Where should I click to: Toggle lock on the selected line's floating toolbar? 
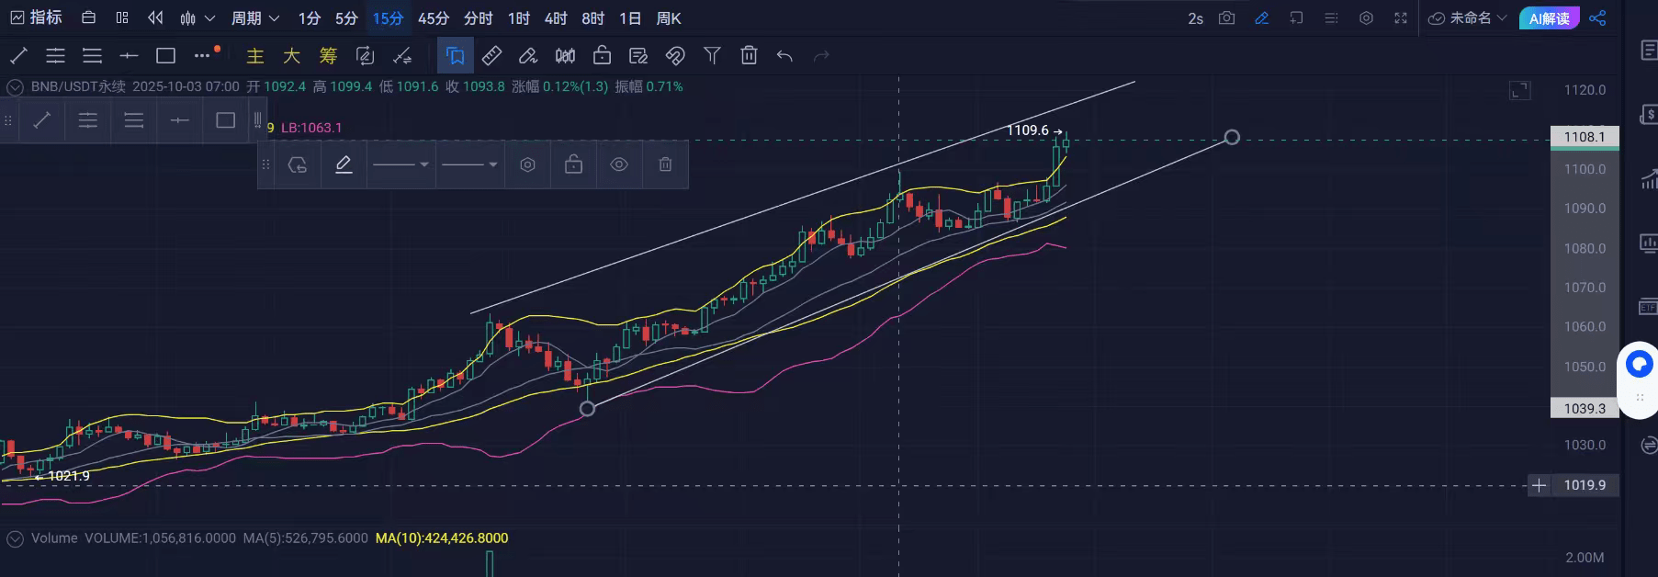pyautogui.click(x=573, y=164)
